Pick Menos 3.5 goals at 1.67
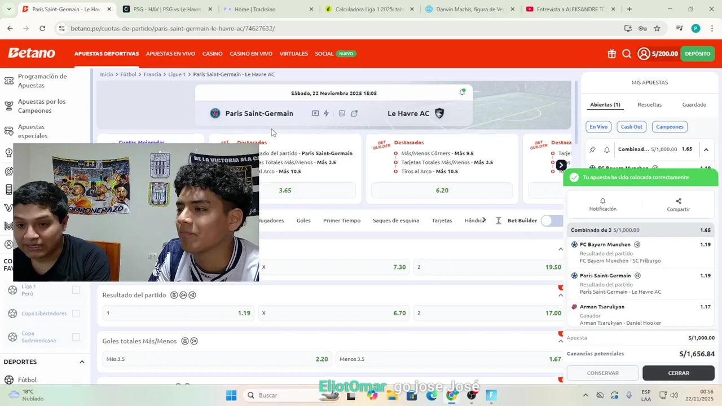This screenshot has width=722, height=406. pyautogui.click(x=450, y=359)
